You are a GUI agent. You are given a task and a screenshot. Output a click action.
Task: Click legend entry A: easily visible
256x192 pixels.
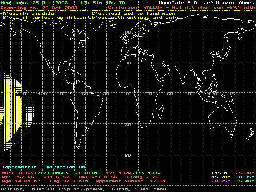click(27, 13)
